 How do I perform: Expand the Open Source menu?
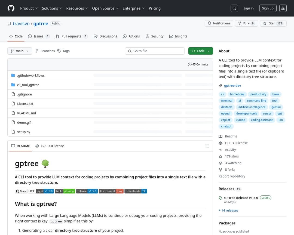point(105,8)
